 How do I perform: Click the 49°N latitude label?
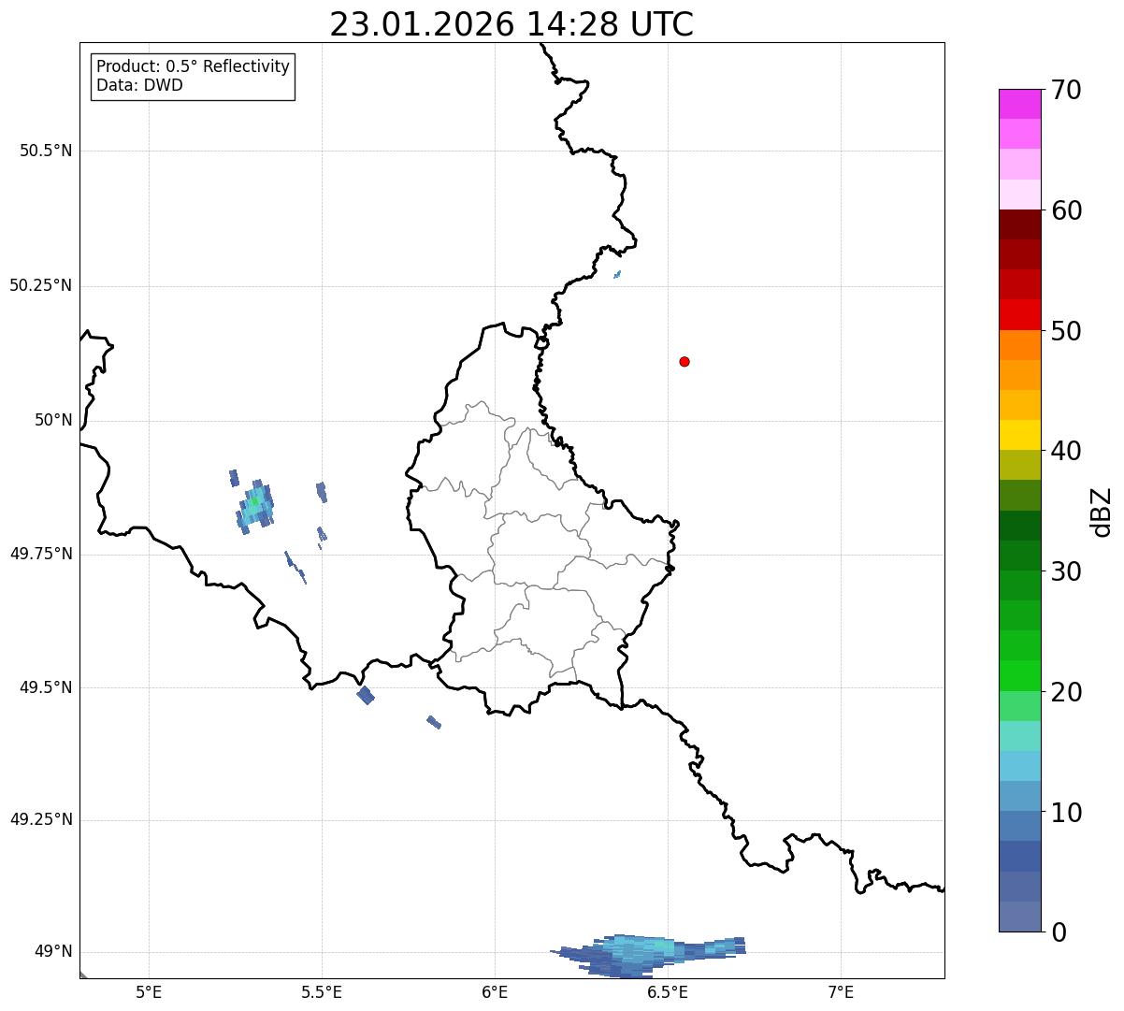point(53,951)
